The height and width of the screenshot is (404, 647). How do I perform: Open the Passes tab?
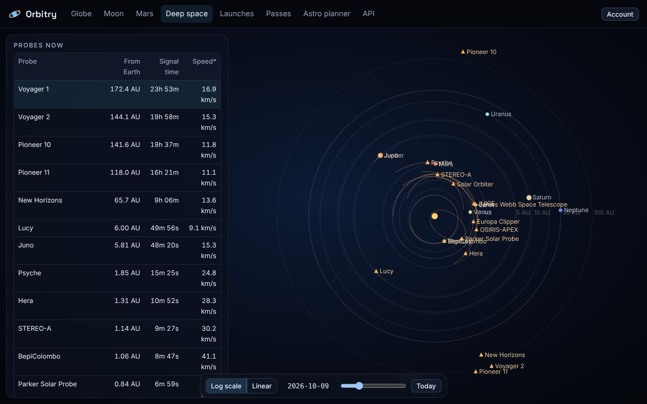click(x=279, y=14)
